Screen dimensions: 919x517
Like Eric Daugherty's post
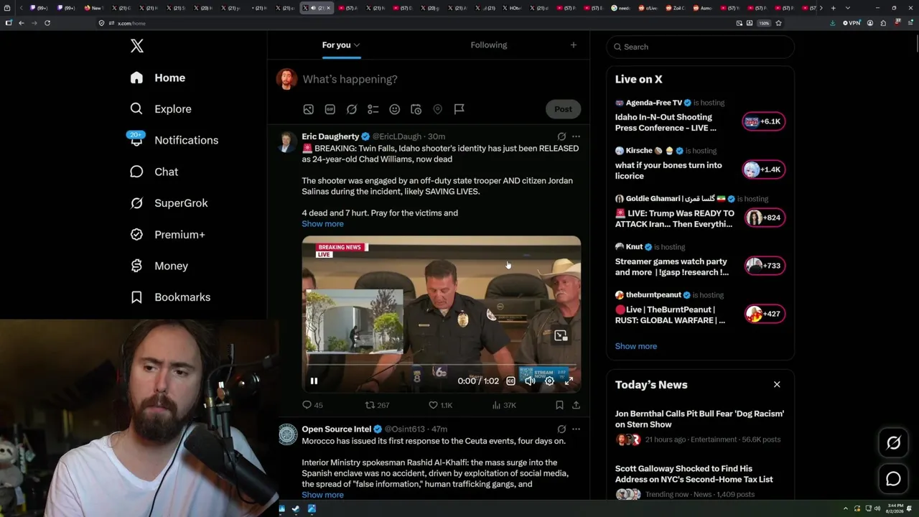[440, 405]
